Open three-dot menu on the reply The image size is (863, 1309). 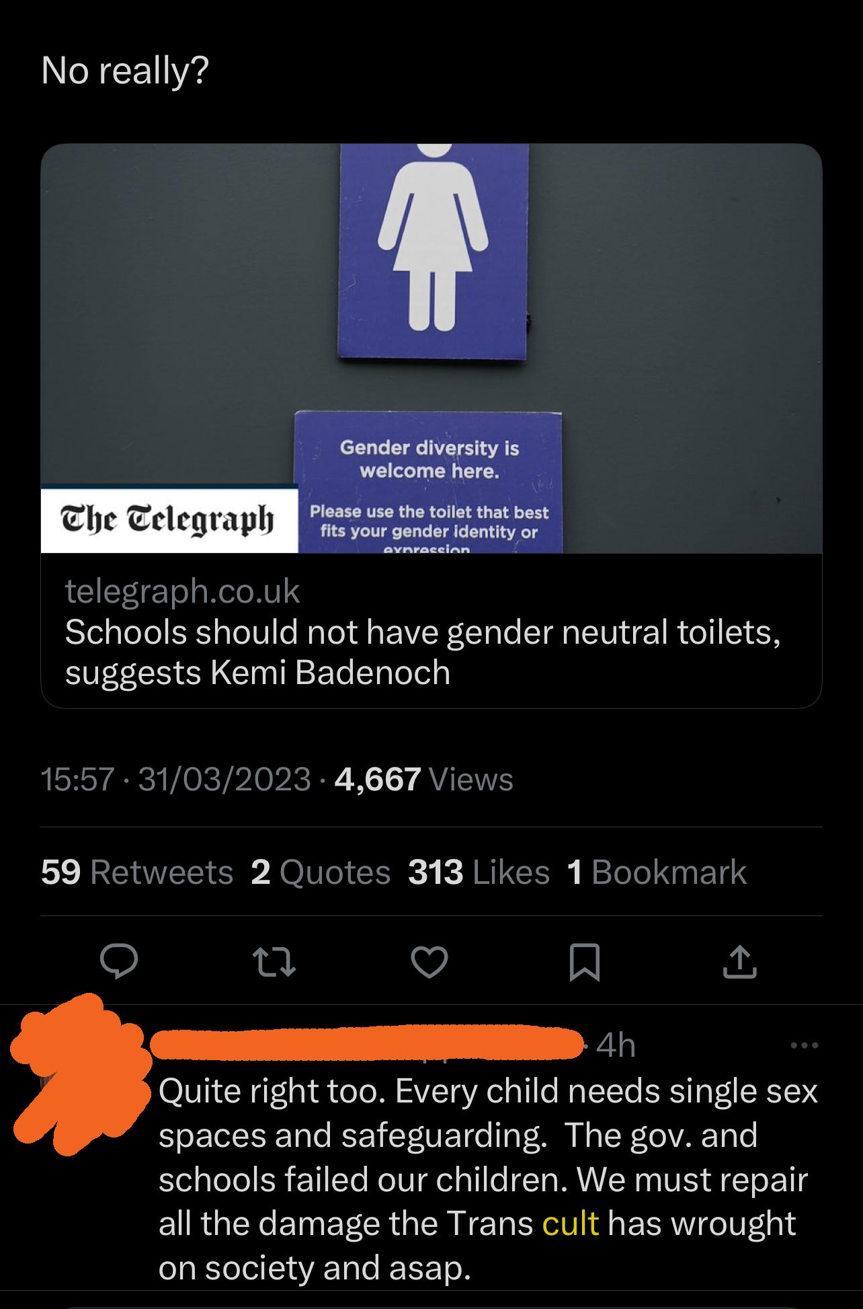point(805,1045)
